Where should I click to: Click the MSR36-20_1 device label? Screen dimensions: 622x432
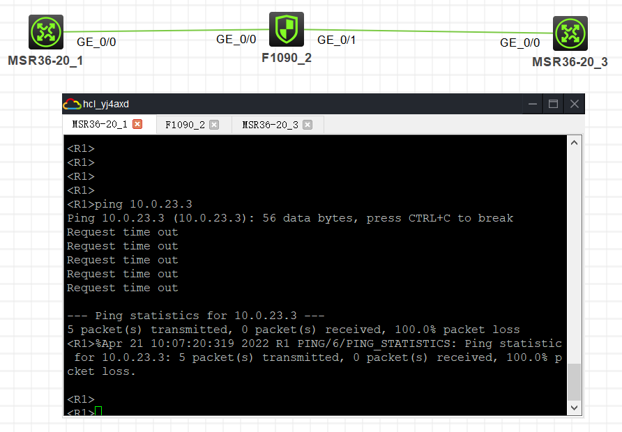pos(45,60)
